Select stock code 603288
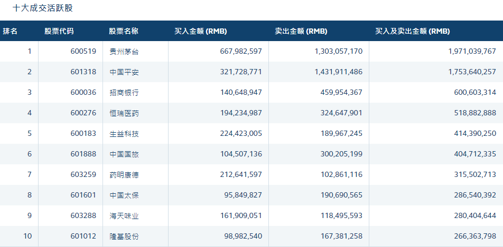This screenshot has width=503, height=247. point(83,215)
